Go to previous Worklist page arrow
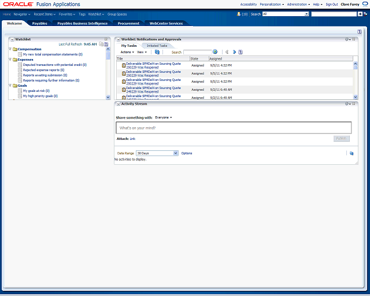370x296 pixels. pyautogui.click(x=227, y=52)
